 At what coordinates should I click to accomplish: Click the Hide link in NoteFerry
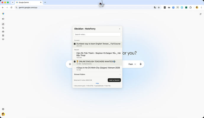click(97, 83)
